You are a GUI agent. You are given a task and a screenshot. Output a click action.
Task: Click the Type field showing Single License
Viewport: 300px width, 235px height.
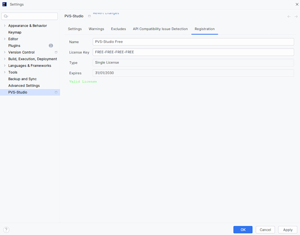(x=193, y=63)
